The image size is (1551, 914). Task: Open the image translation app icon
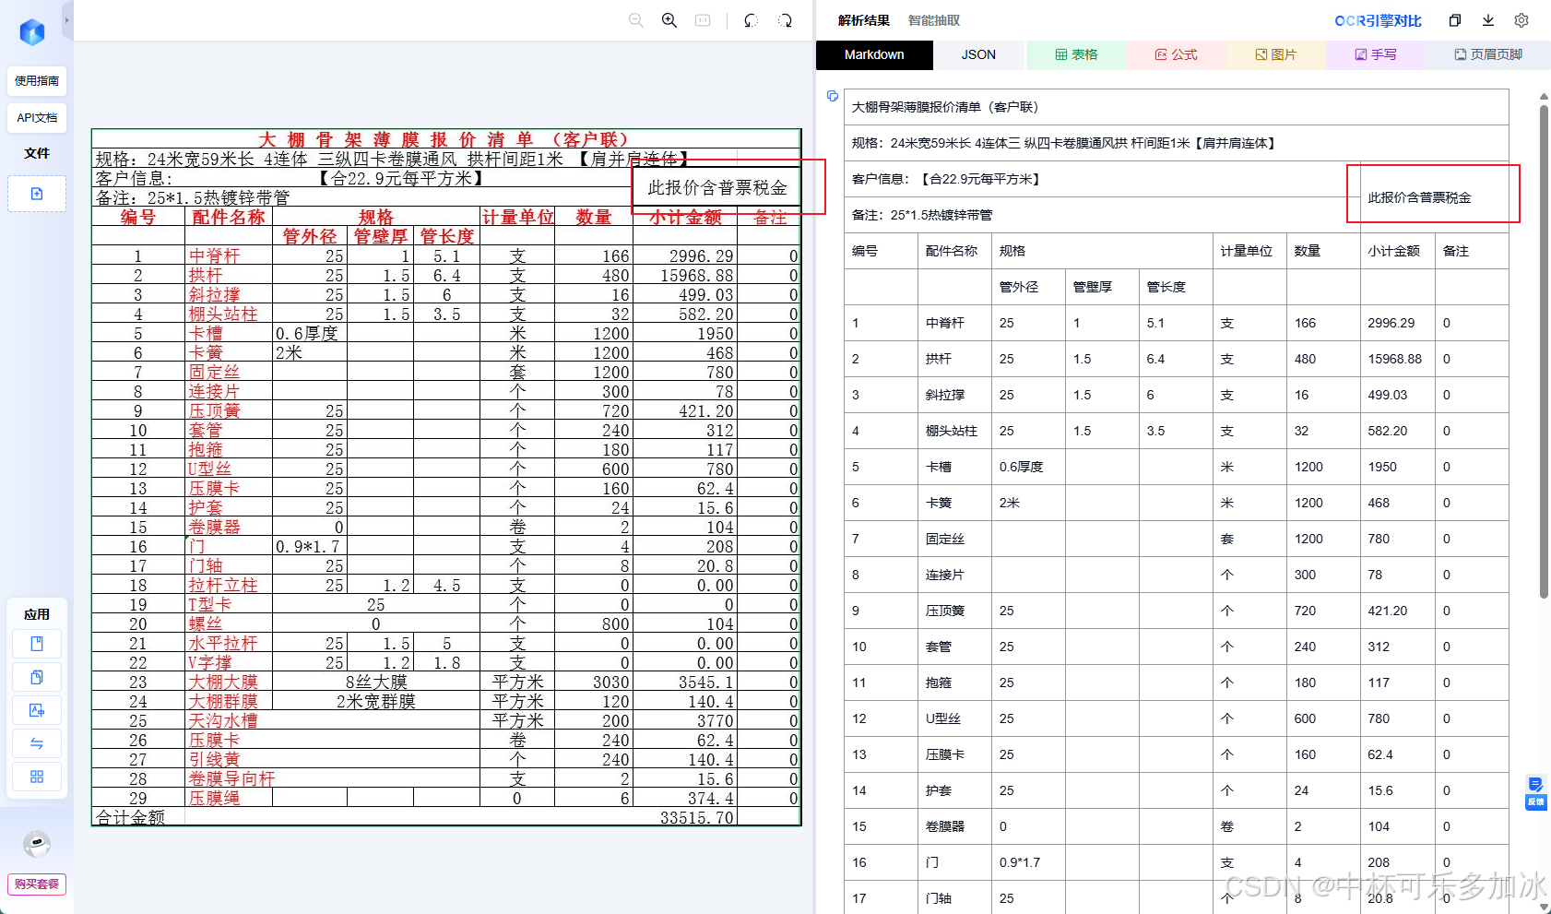(x=37, y=710)
